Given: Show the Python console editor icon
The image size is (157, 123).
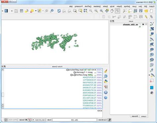Looking at the screenshot, I should [106, 87].
